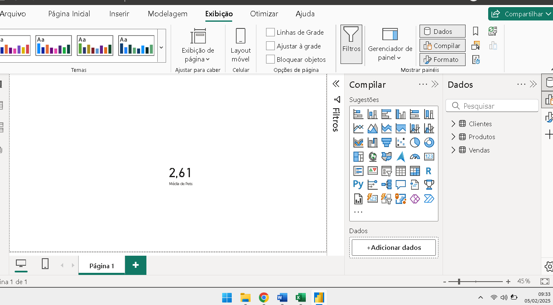
Task: Insert a table visual
Action: tap(401, 171)
